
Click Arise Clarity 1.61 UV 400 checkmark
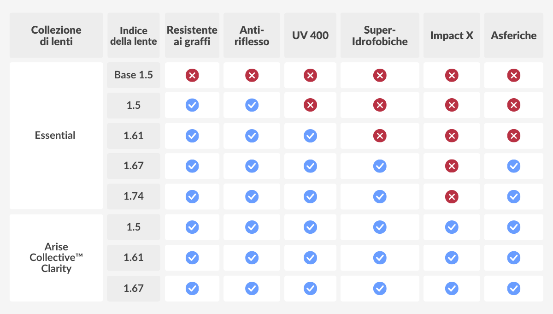[310, 258]
